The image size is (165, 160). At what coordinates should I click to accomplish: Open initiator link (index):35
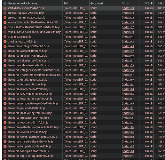128,22
